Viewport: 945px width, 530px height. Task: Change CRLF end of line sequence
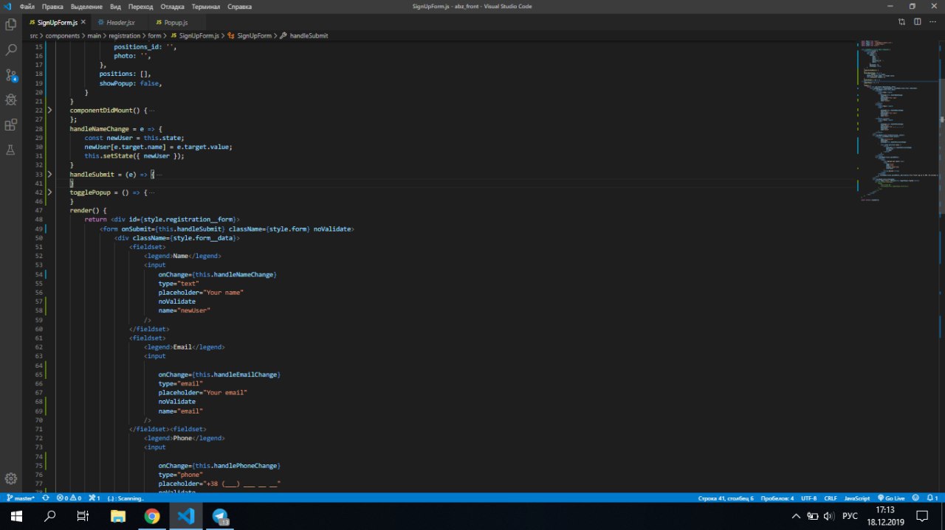coord(831,498)
